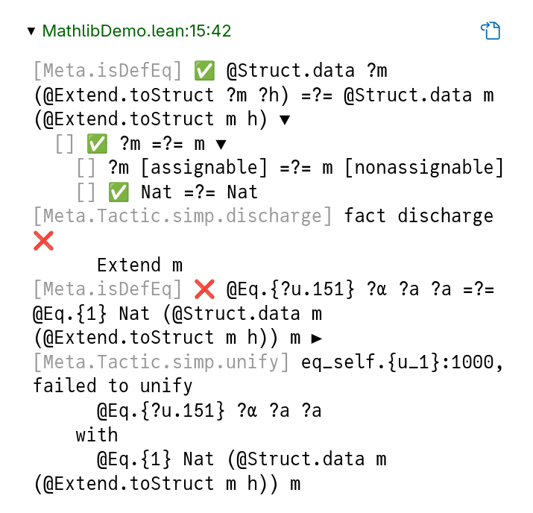This screenshot has height=513, width=533.
Task: Open the MathlibDemo.lean:15:42 source location link
Action: (136, 31)
